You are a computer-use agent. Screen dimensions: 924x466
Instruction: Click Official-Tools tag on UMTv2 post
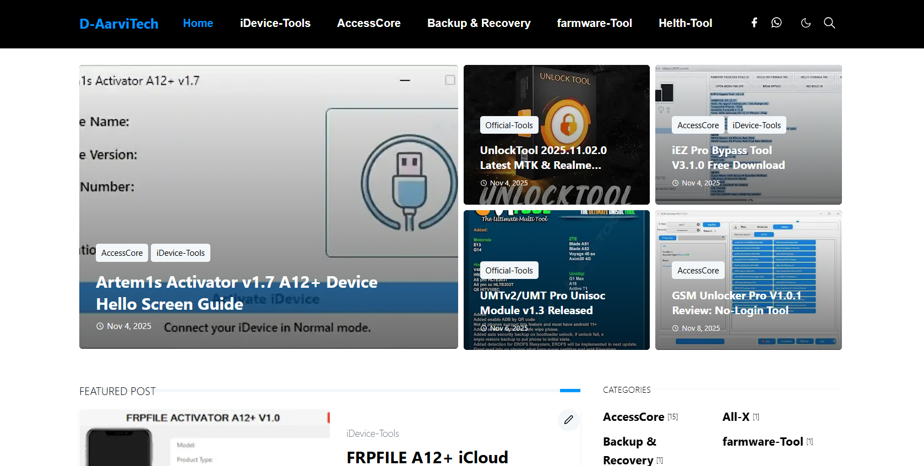pyautogui.click(x=509, y=270)
